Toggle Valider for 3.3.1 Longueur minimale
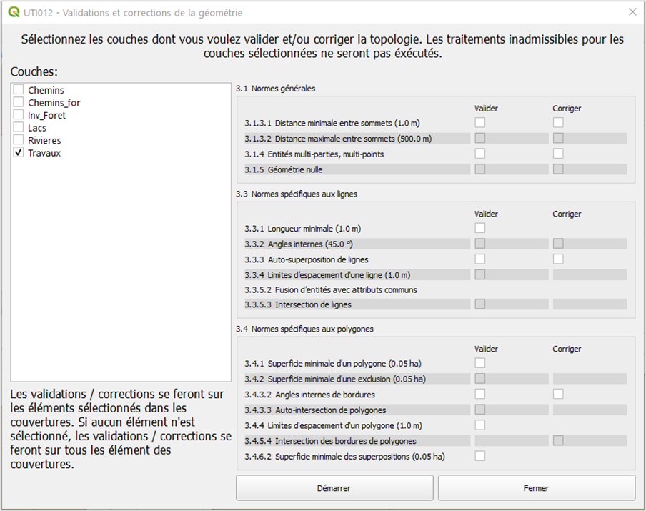Viewport: 646px width, 511px height. tap(480, 228)
